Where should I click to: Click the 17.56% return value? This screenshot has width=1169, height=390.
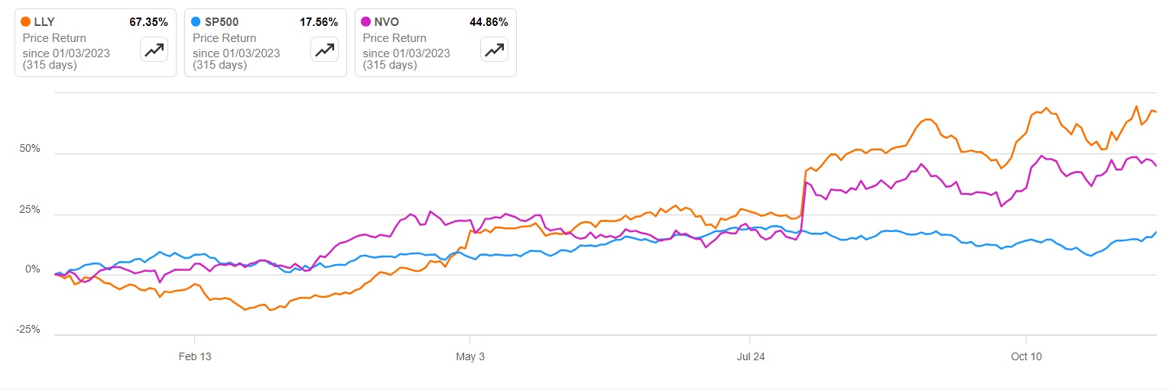(318, 22)
